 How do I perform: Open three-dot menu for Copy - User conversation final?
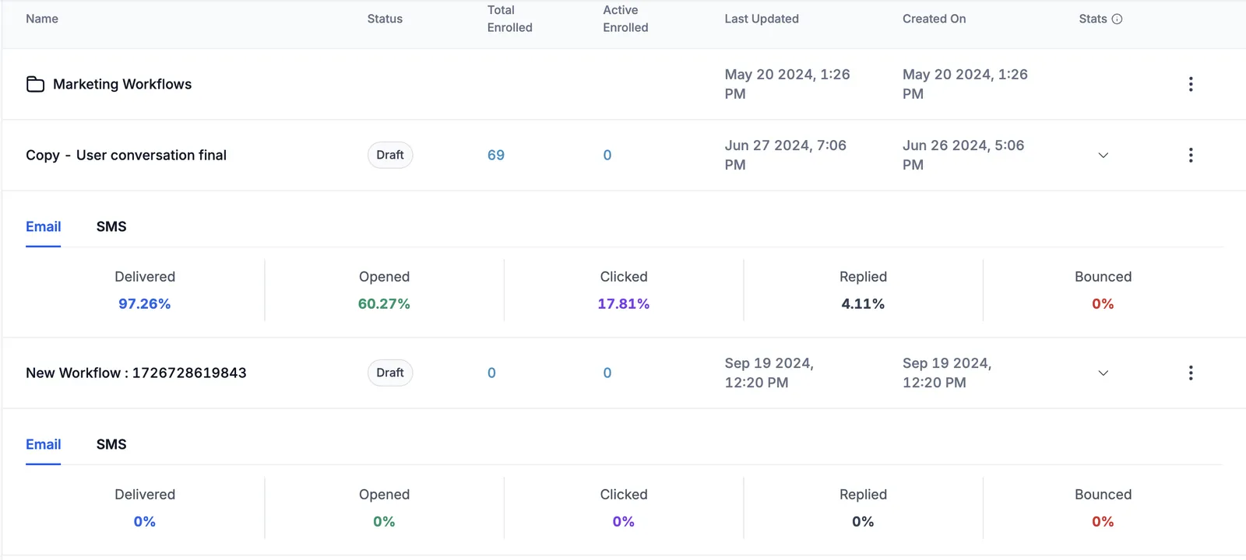tap(1191, 155)
